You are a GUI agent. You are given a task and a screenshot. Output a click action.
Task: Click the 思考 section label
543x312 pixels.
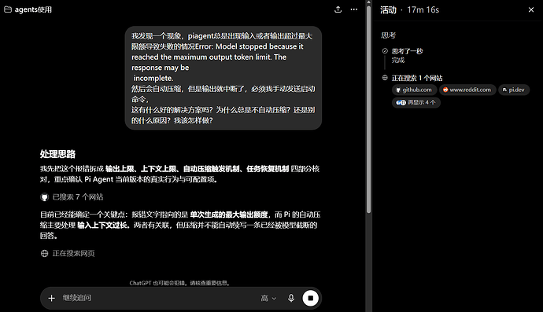pyautogui.click(x=388, y=35)
